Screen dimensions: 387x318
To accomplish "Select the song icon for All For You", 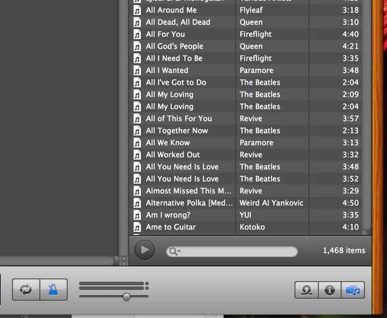I will coord(137,34).
